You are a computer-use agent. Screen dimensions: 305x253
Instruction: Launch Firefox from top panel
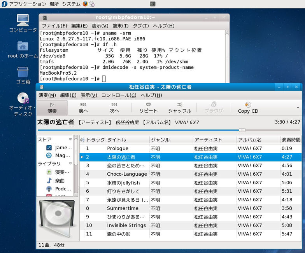(85, 4)
